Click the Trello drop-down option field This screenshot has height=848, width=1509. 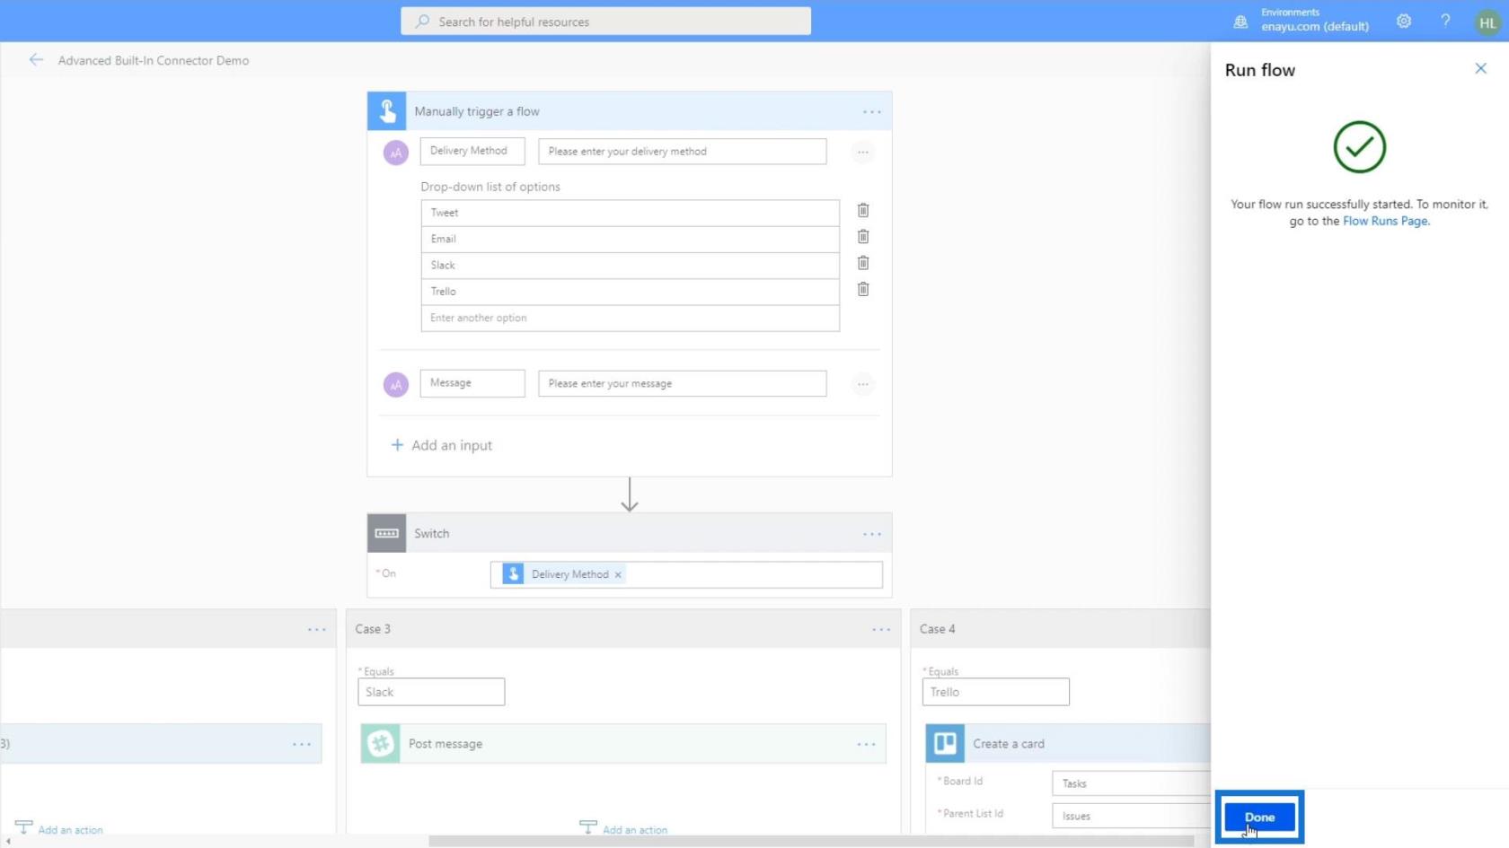pos(631,292)
